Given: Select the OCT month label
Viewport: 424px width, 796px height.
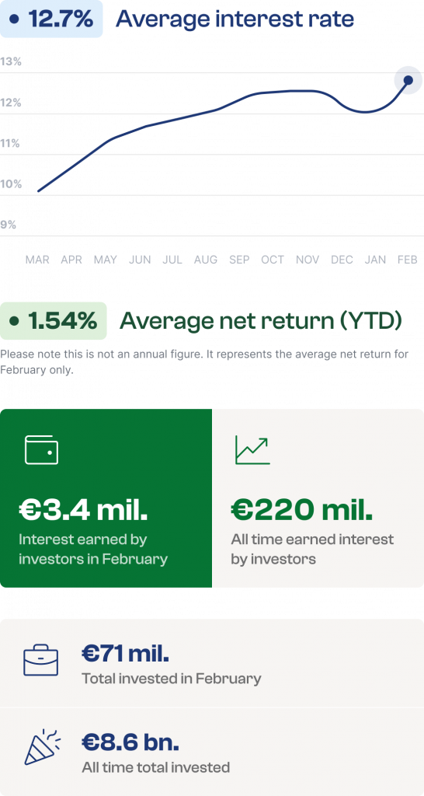Looking at the screenshot, I should [273, 260].
